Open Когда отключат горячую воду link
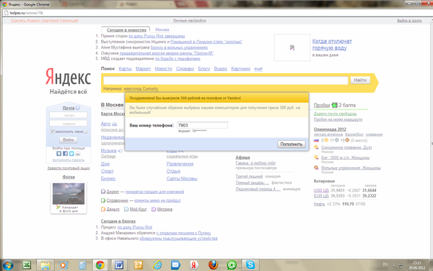Screen dimensions: 433x271 332,45
